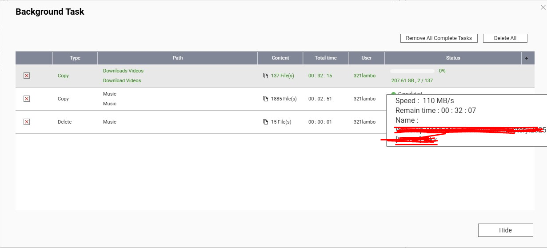
Task: Remove the Music delete task entry
Action: coord(27,122)
